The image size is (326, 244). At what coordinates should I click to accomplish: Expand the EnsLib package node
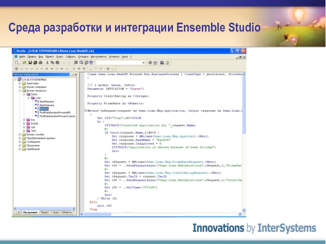click(24, 123)
